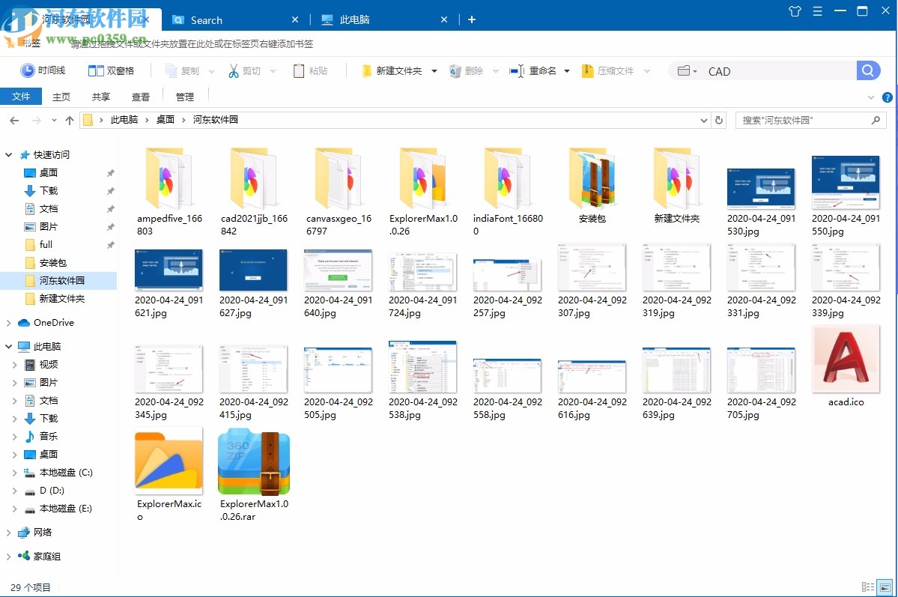The image size is (898, 597).
Task: Collapse the 此电脑 node in sidebar
Action: (x=7, y=347)
